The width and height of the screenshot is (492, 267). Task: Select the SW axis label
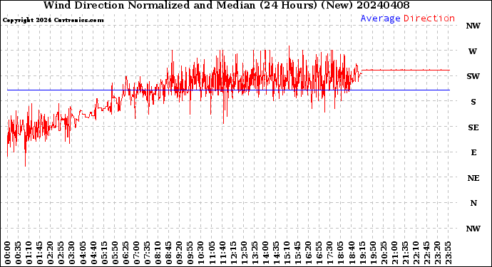click(473, 76)
